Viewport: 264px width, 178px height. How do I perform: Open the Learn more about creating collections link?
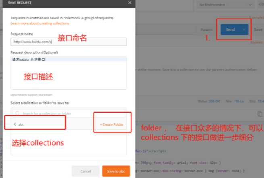tap(40, 23)
